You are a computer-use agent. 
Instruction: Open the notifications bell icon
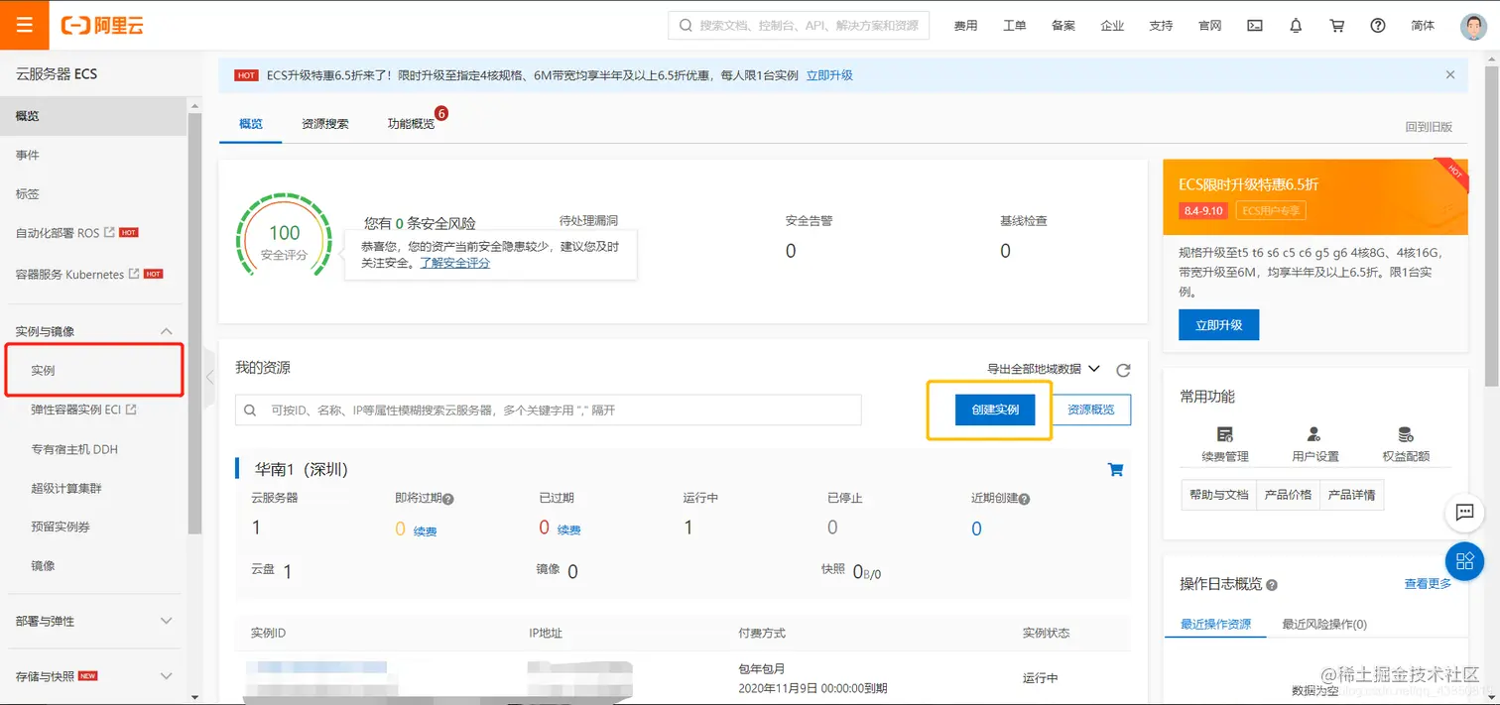coord(1295,25)
